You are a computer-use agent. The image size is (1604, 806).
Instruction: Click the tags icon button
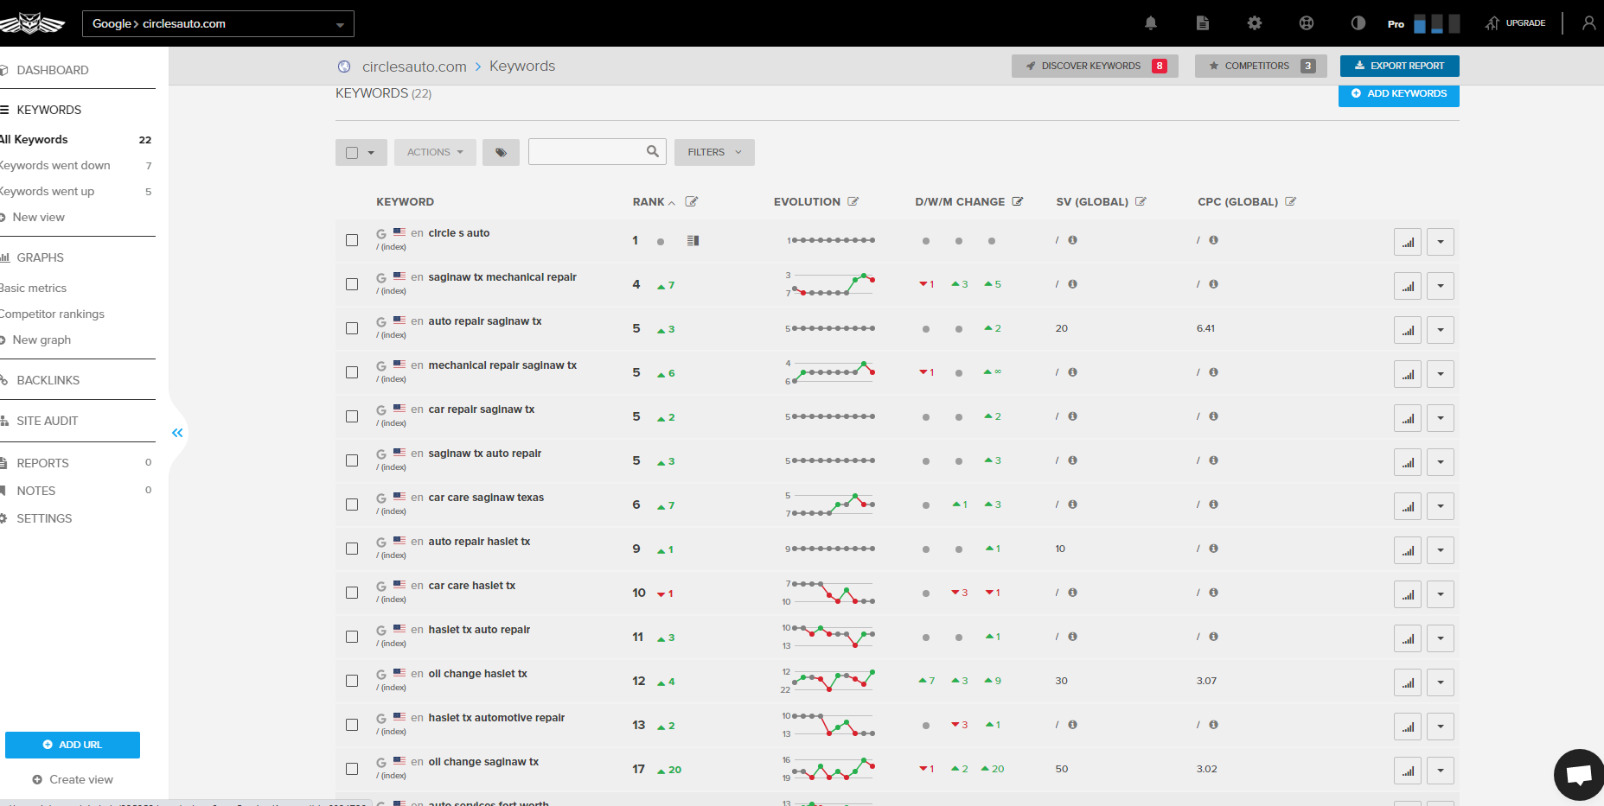click(x=501, y=152)
